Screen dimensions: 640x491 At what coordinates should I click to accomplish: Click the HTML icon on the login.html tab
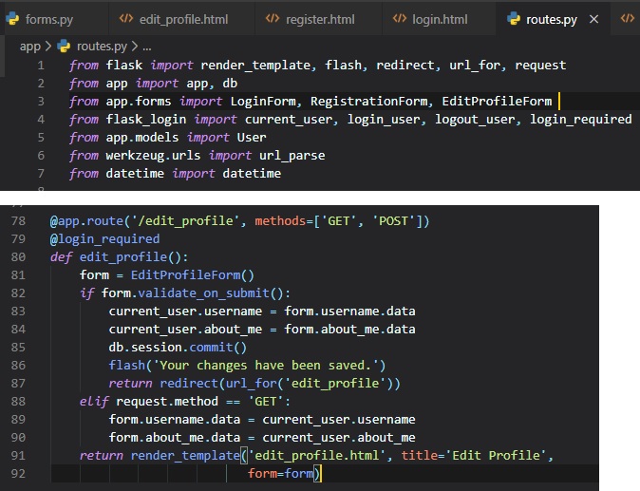[399, 19]
